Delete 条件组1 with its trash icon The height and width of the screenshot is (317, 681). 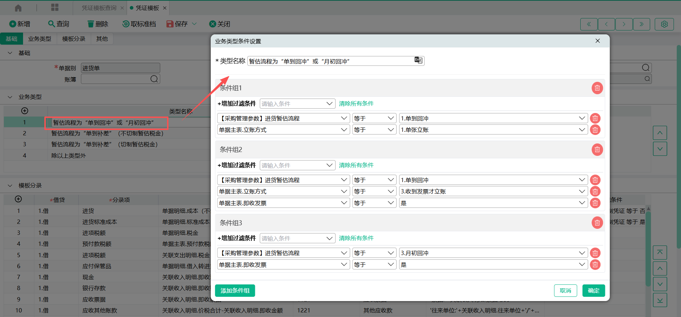[x=597, y=88]
